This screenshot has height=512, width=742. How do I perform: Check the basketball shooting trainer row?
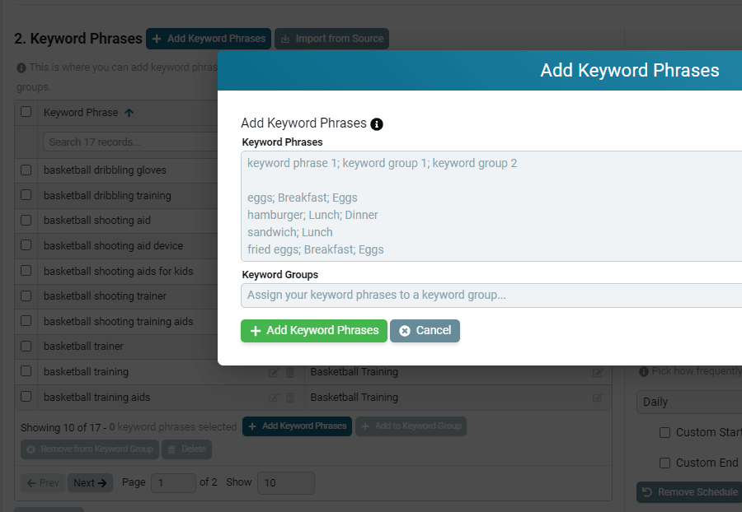coord(26,296)
